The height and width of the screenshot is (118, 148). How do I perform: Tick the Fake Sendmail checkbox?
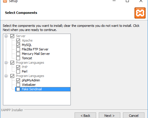pyautogui.click(x=18, y=89)
